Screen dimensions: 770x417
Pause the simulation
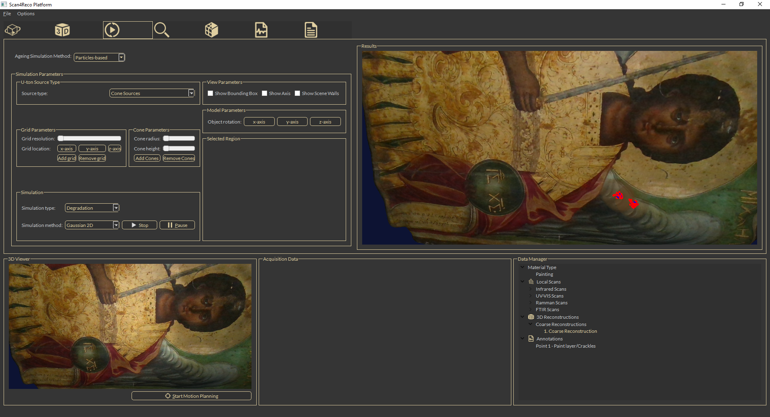coord(177,225)
